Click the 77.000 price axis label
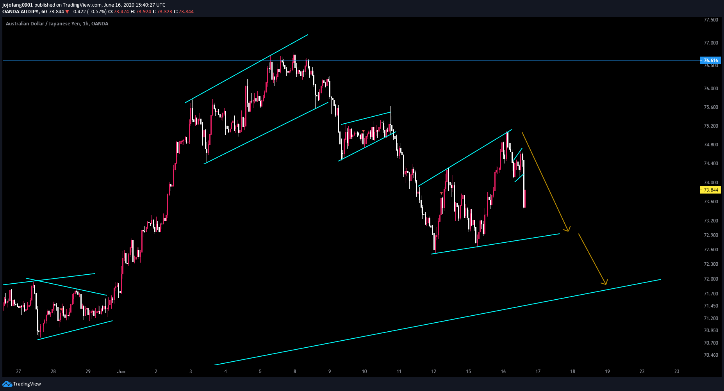The width and height of the screenshot is (724, 391). pos(711,43)
